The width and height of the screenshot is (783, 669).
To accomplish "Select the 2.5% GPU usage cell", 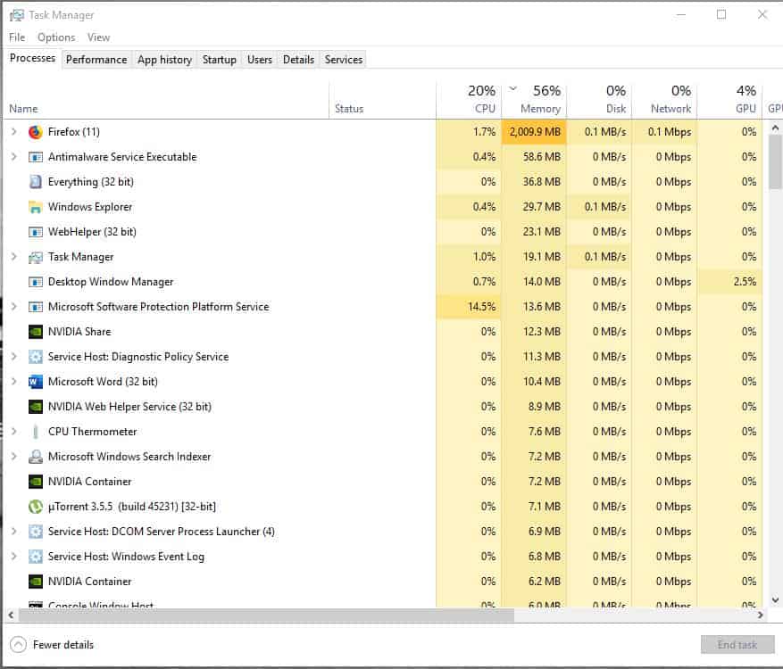I will pos(729,281).
